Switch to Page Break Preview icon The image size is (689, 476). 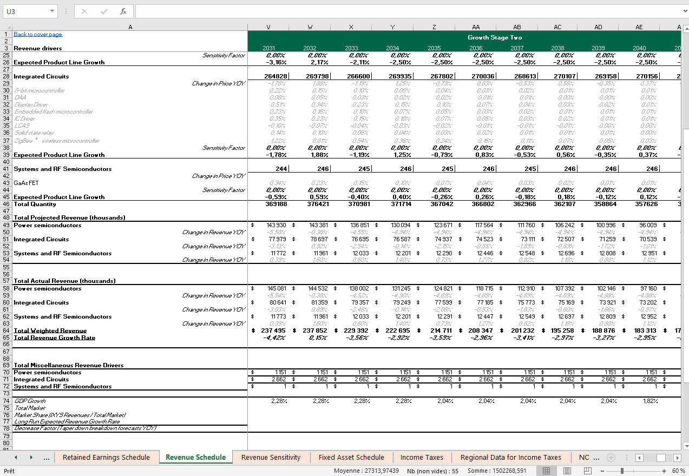point(587,471)
